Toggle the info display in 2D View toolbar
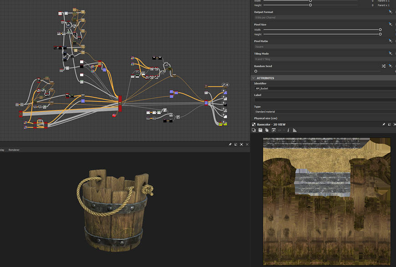The height and width of the screenshot is (267, 396). (288, 130)
